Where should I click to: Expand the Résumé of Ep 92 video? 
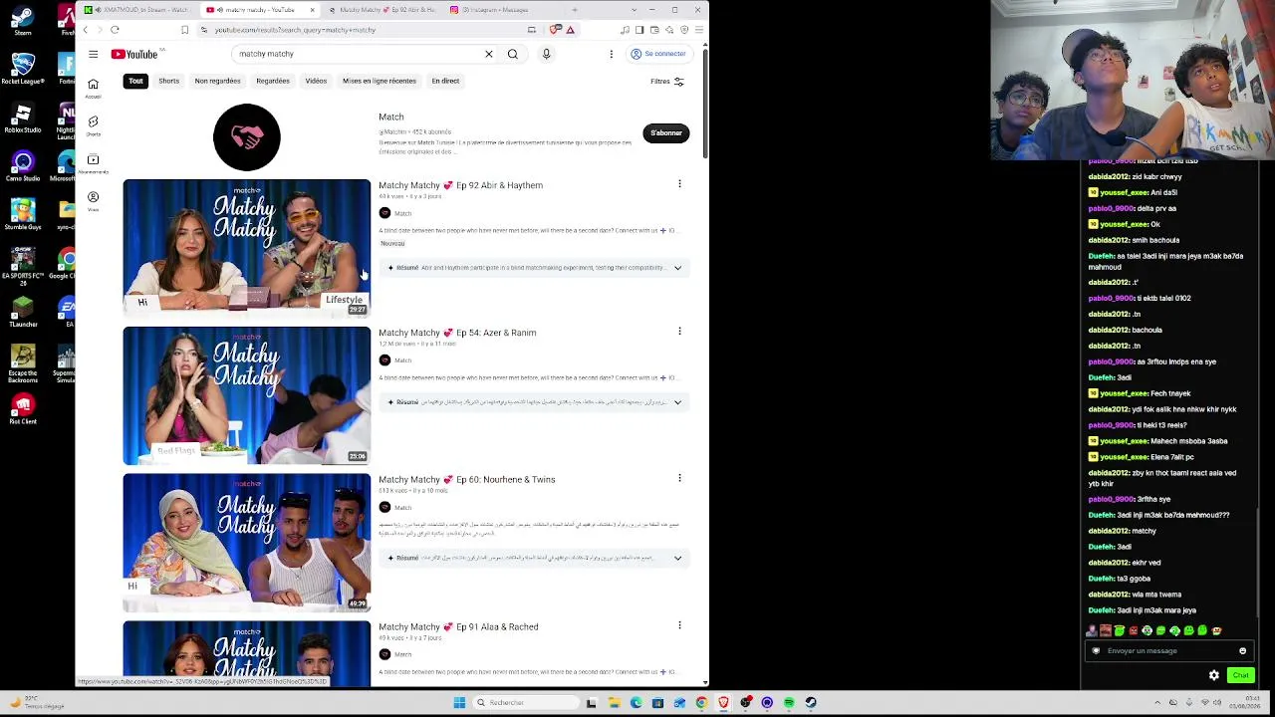(677, 268)
